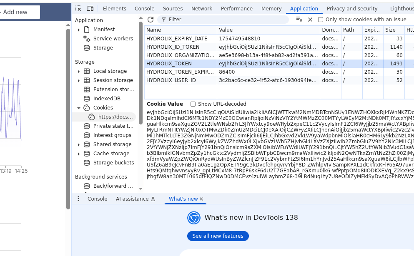Switch to the Network tab
This screenshot has width=414, height=256.
pos(202,8)
